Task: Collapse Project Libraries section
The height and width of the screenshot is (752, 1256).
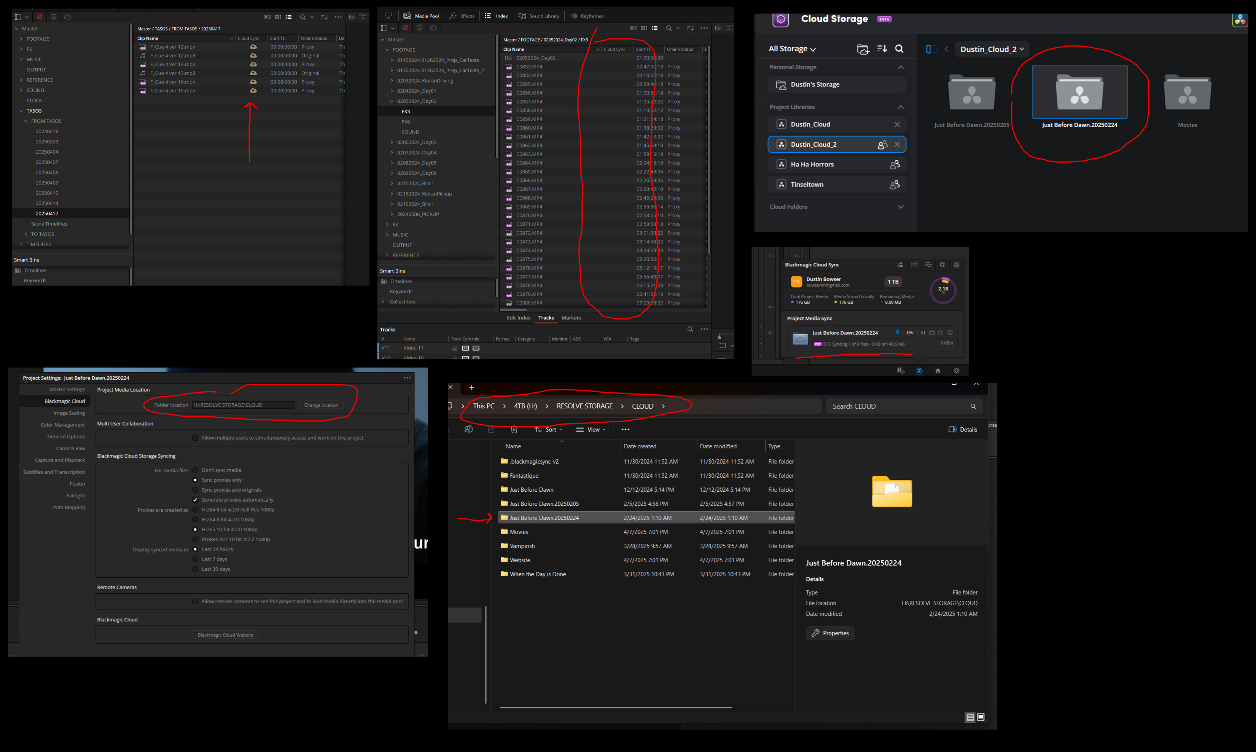Action: [x=901, y=107]
